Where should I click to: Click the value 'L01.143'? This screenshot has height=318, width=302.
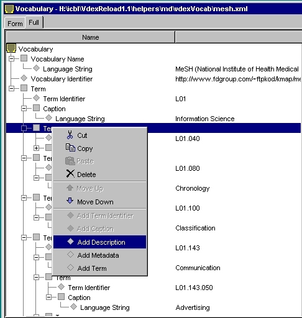188,248
